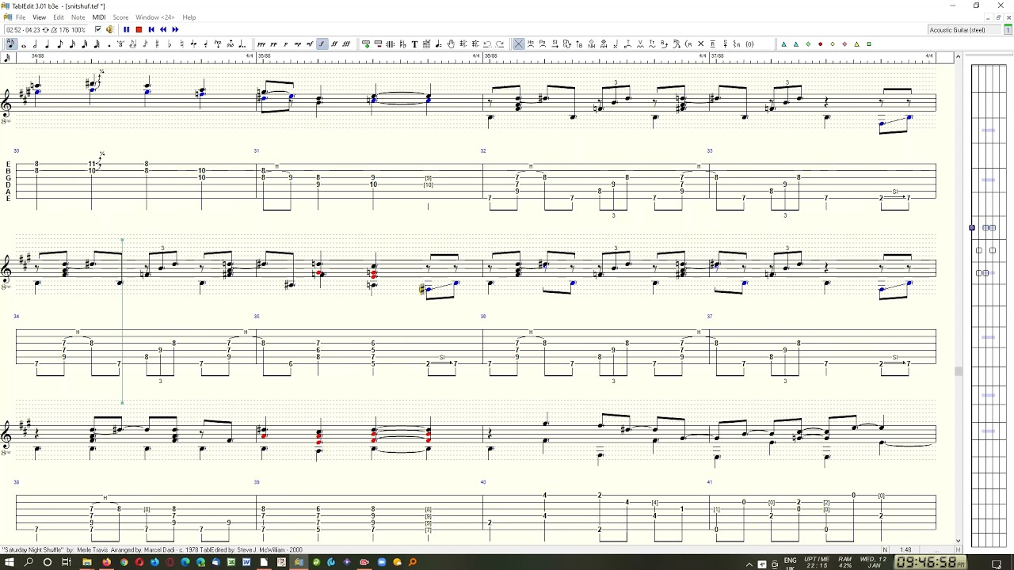Click the green diamond marker icon
This screenshot has height=570, width=1014.
tap(808, 44)
